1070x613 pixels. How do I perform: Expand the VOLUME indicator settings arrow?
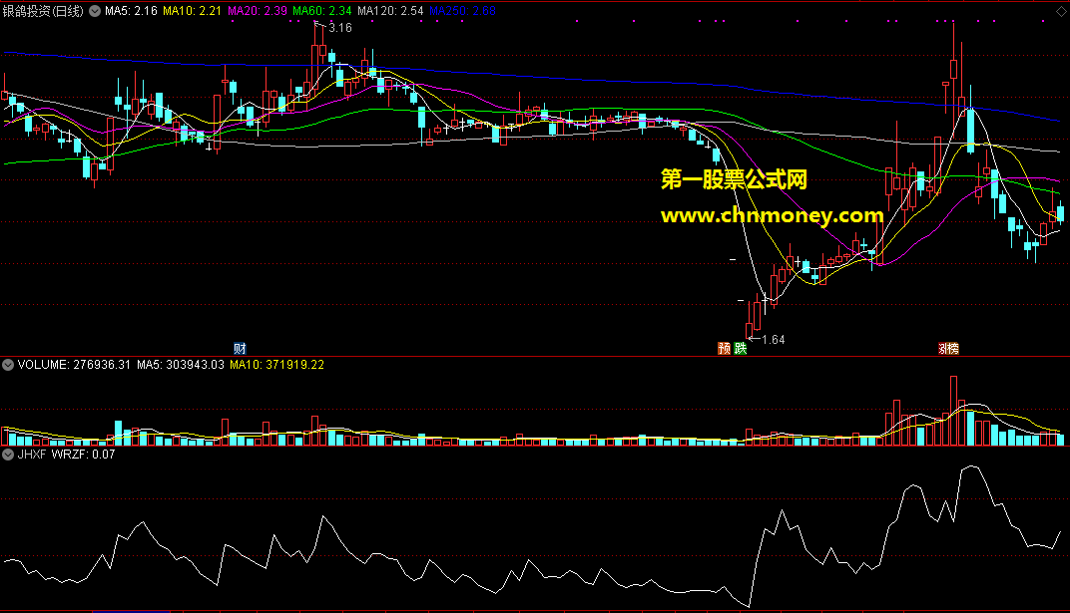[8, 365]
